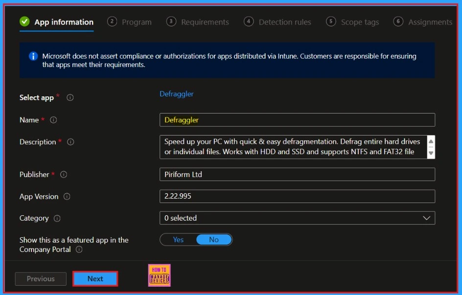Open the Defraggler select app link
462x295 pixels.
[177, 94]
